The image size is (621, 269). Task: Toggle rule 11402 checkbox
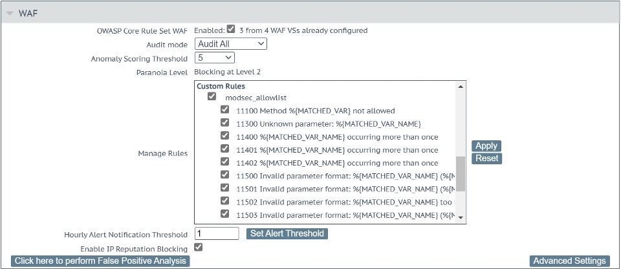[x=225, y=162]
